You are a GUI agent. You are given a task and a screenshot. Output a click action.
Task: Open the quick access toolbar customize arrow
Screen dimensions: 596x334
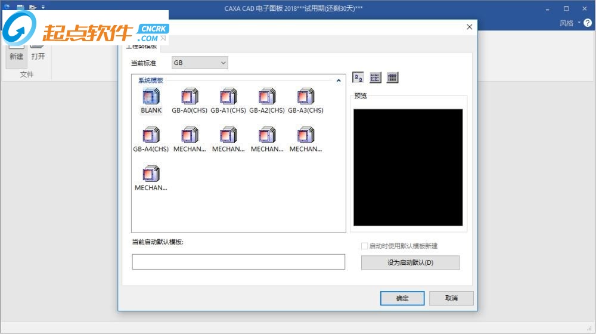(x=43, y=7)
